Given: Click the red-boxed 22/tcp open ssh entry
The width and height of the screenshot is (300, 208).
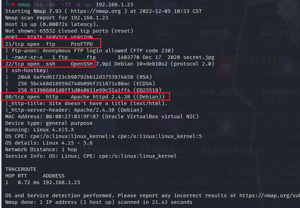Looking at the screenshot, I should click(x=48, y=64).
